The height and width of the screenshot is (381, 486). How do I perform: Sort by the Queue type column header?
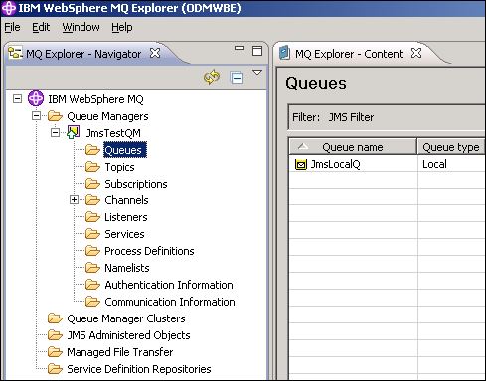point(451,147)
